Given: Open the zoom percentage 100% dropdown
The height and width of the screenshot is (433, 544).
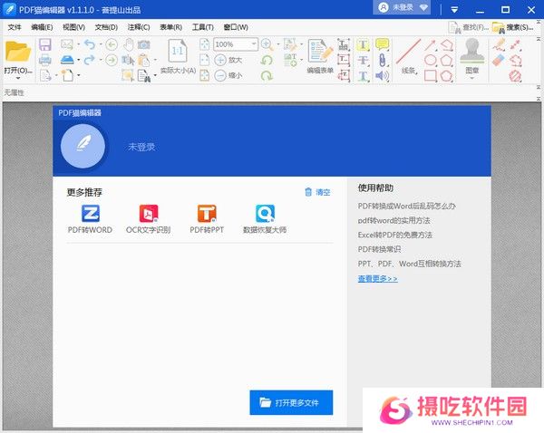Looking at the screenshot, I should (x=254, y=44).
